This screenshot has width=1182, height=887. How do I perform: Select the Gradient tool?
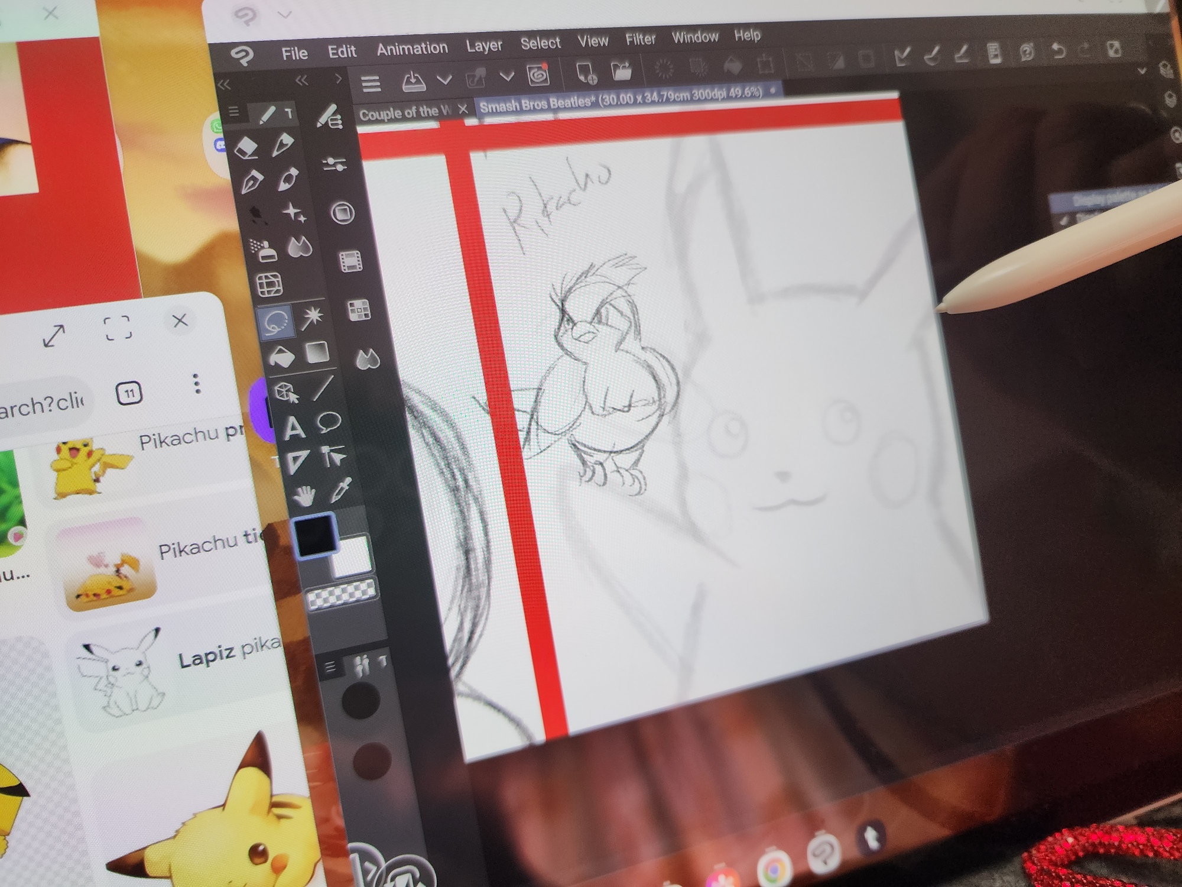(x=317, y=352)
